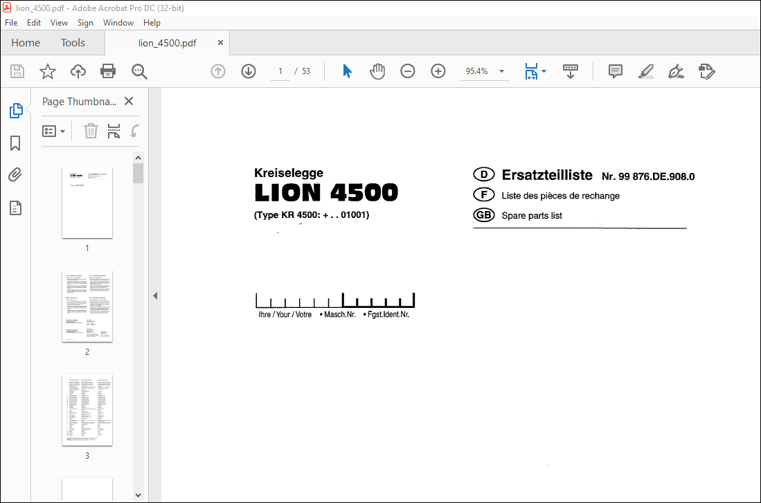Open the View menu
Image resolution: width=761 pixels, height=503 pixels.
60,23
